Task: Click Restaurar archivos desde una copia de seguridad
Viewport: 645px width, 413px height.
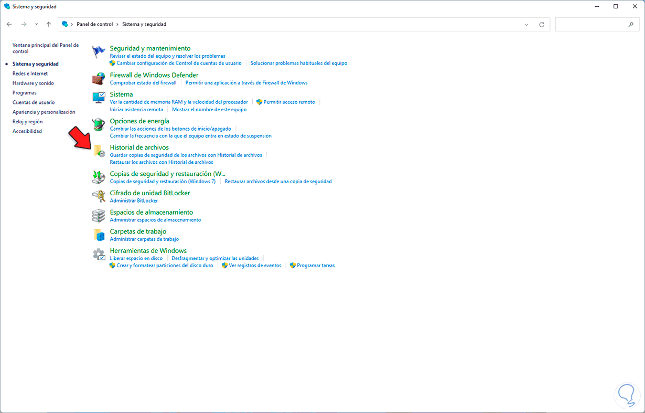Action: tap(278, 181)
